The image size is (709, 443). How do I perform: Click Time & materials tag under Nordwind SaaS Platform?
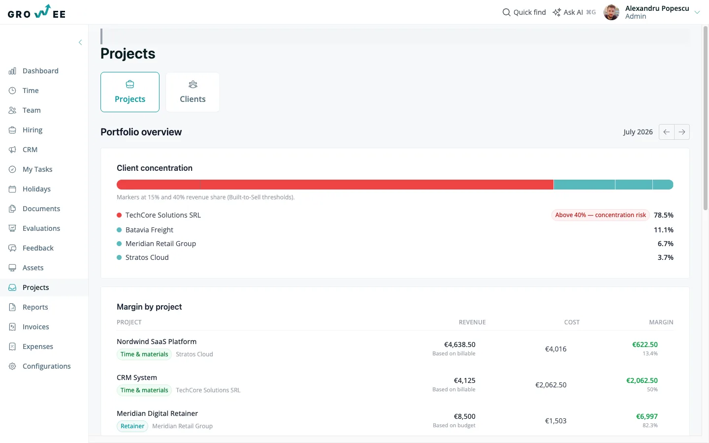[144, 354]
